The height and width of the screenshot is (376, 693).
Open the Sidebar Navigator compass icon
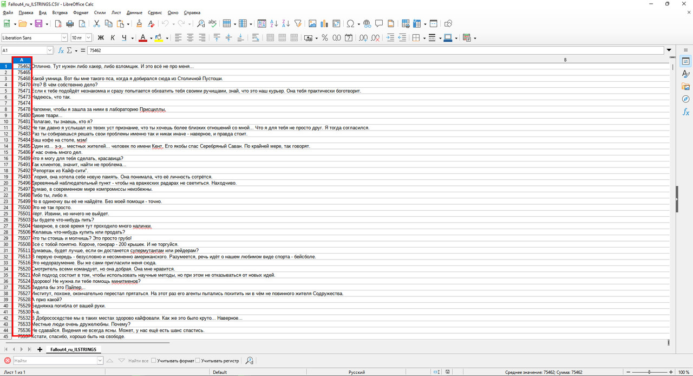click(686, 99)
